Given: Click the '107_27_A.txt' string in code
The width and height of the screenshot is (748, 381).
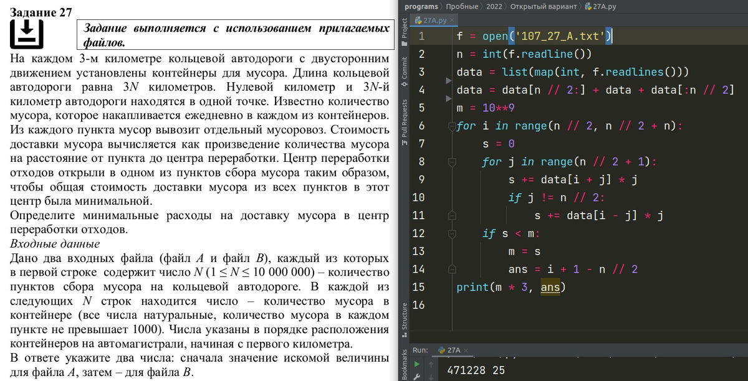Looking at the screenshot, I should (x=559, y=36).
